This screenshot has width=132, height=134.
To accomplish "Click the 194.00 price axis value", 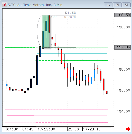I will (123, 111).
